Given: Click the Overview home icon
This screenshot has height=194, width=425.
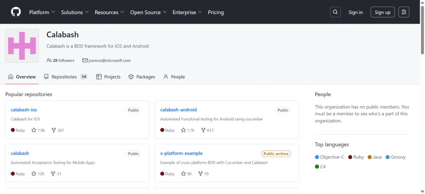Looking at the screenshot, I should 10,77.
